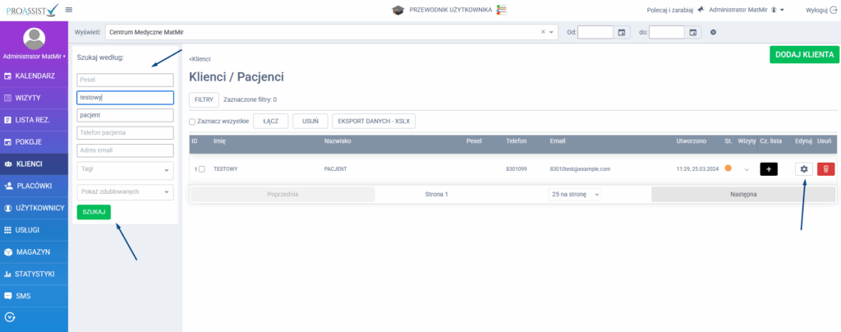The height and width of the screenshot is (332, 841).
Task: Click the Wyloguj logout icon
Action: pyautogui.click(x=834, y=9)
